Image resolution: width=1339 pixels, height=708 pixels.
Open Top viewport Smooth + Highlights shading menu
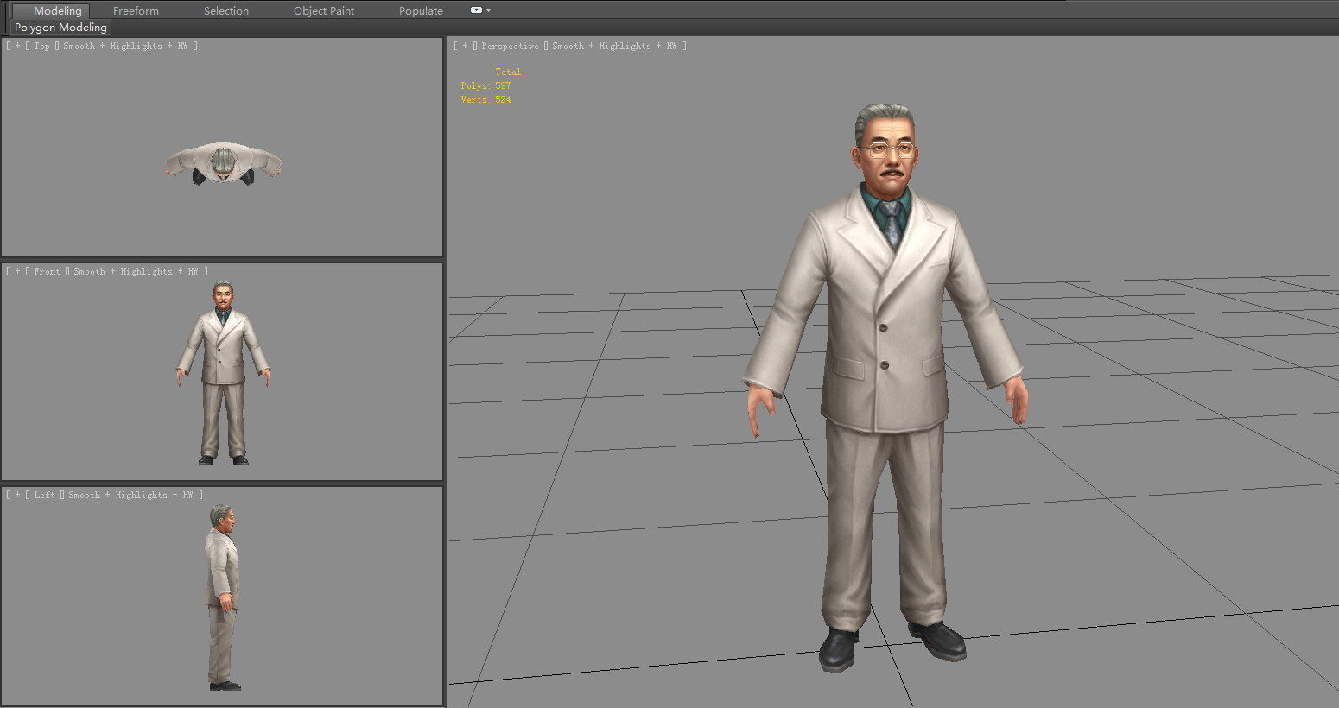tap(125, 46)
